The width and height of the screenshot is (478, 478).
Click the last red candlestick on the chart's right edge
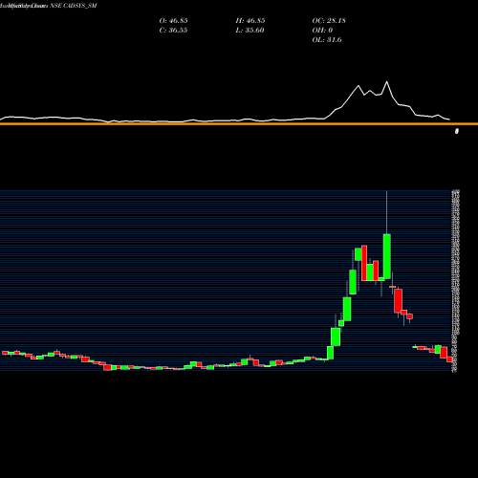point(449,359)
